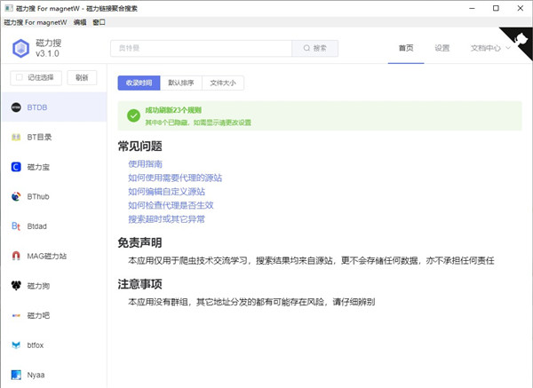Select BT目录 source name

[39, 138]
